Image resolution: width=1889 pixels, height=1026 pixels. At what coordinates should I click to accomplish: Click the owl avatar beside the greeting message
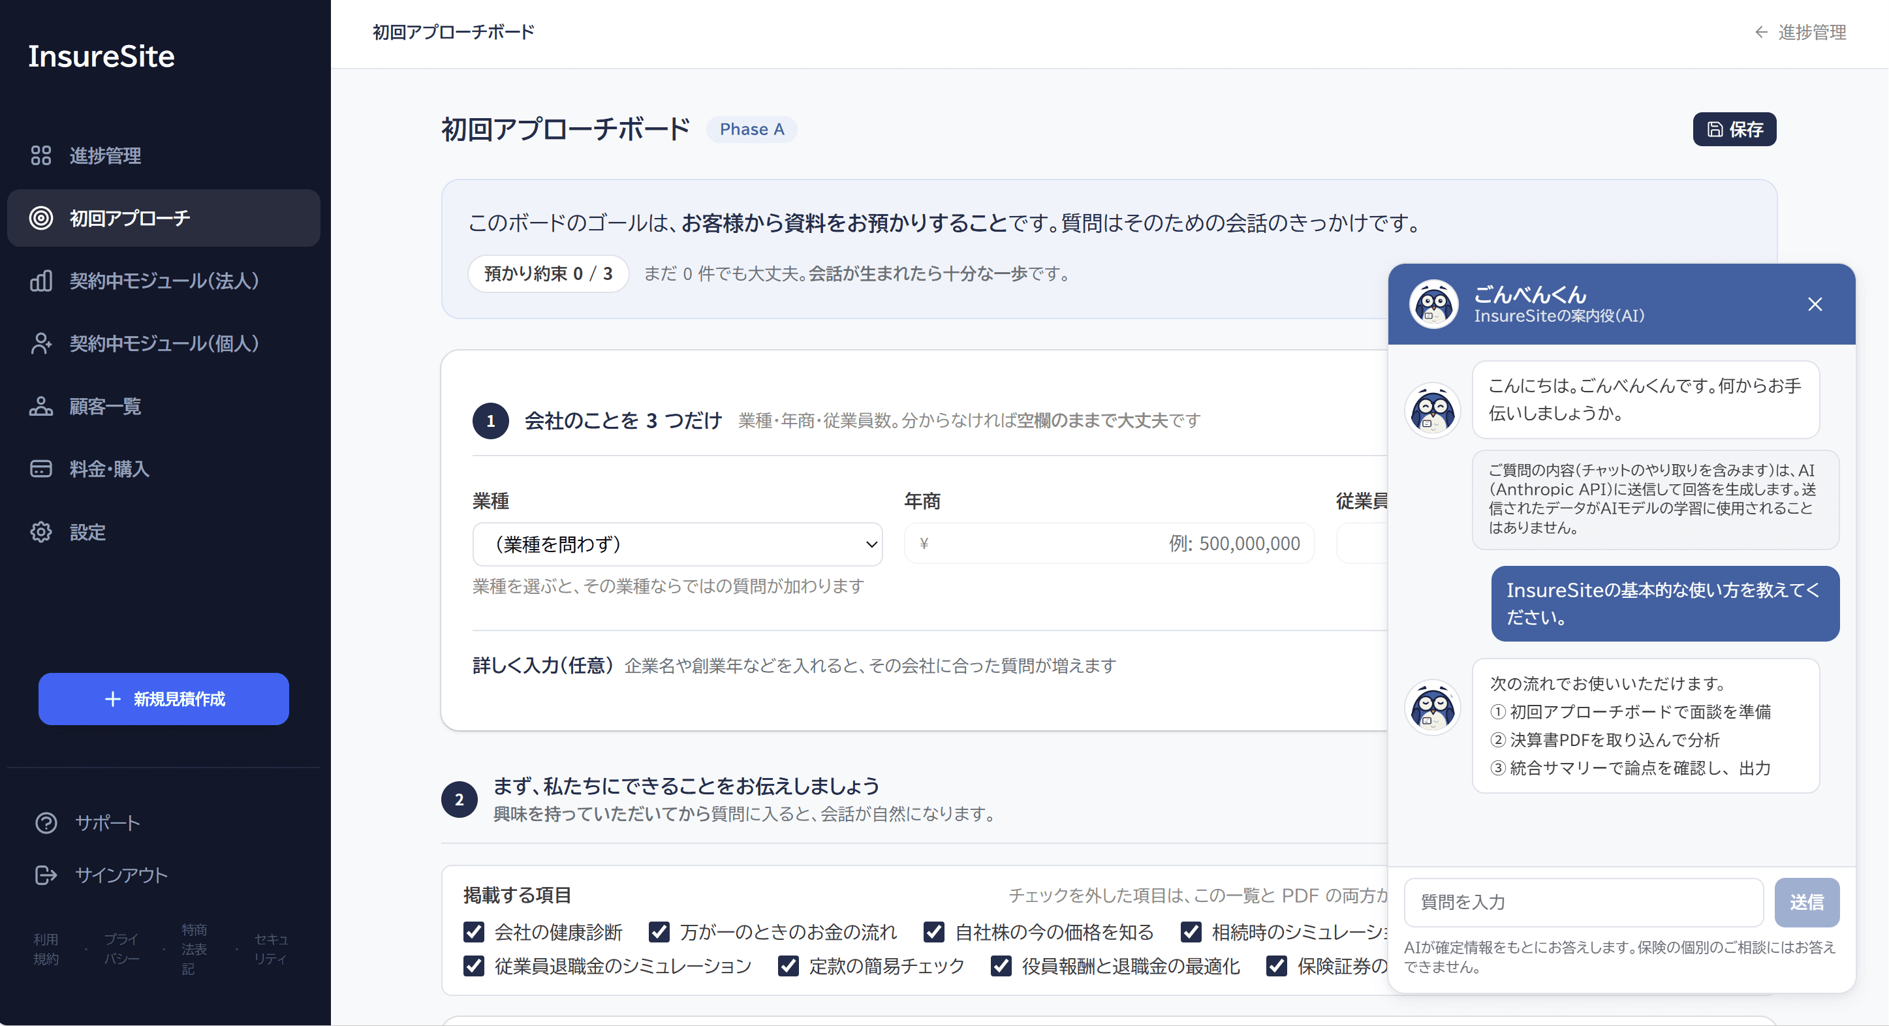(x=1433, y=410)
